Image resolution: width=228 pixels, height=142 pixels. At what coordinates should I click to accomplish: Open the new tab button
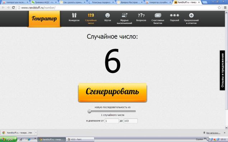(205, 3)
